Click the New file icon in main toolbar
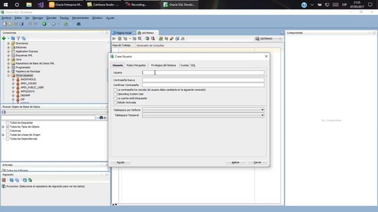The height and width of the screenshot is (212, 378). point(5,24)
